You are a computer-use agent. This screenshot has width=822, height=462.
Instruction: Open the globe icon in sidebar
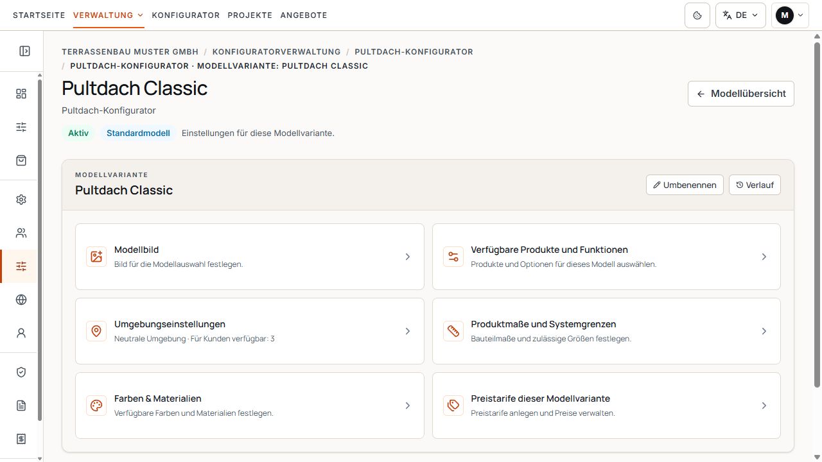pos(21,300)
